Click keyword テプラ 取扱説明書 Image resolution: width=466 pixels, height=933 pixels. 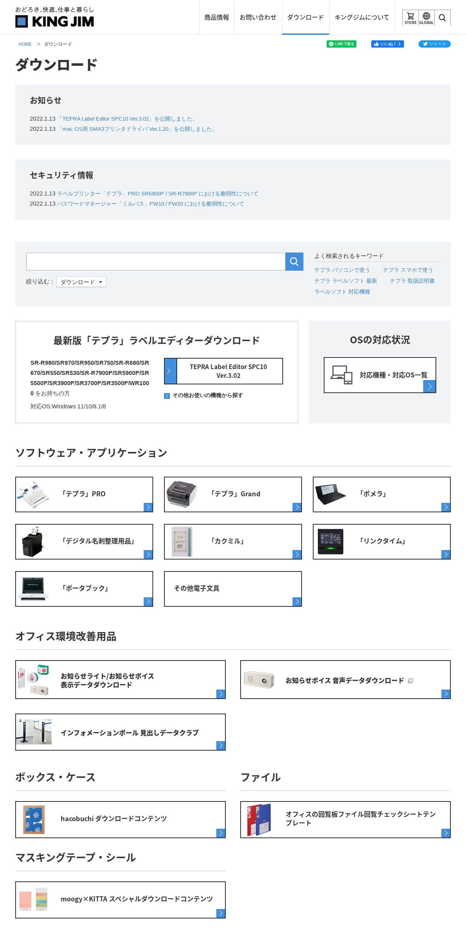click(412, 281)
